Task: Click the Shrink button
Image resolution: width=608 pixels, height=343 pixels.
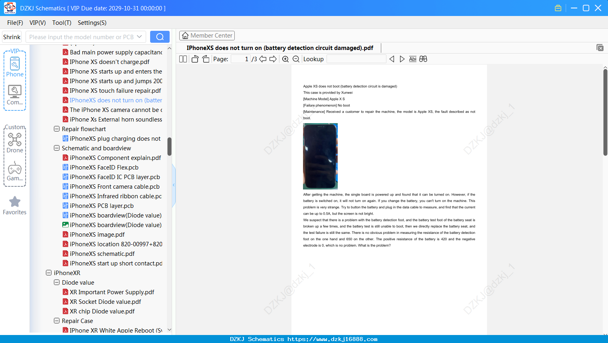Action: click(12, 37)
